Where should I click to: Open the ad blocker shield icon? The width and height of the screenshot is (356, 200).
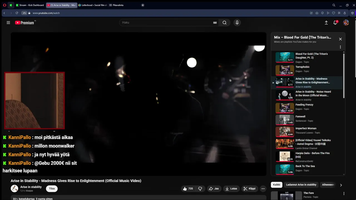pos(322,13)
